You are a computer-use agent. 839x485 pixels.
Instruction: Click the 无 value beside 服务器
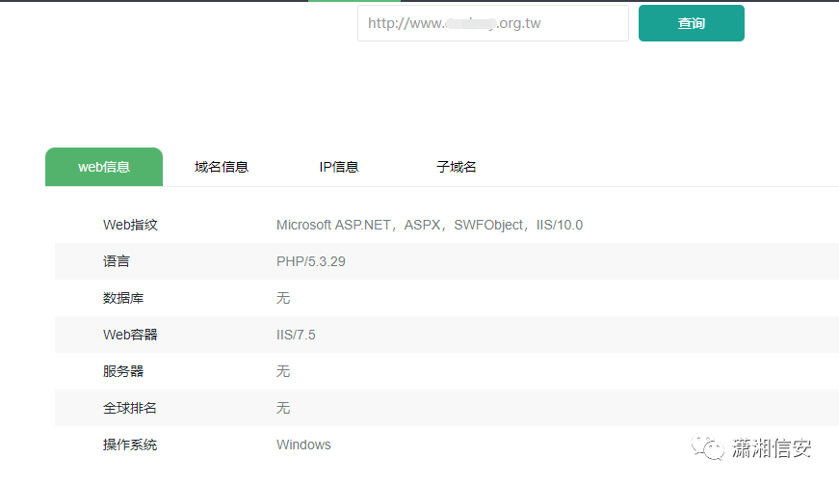tap(283, 371)
